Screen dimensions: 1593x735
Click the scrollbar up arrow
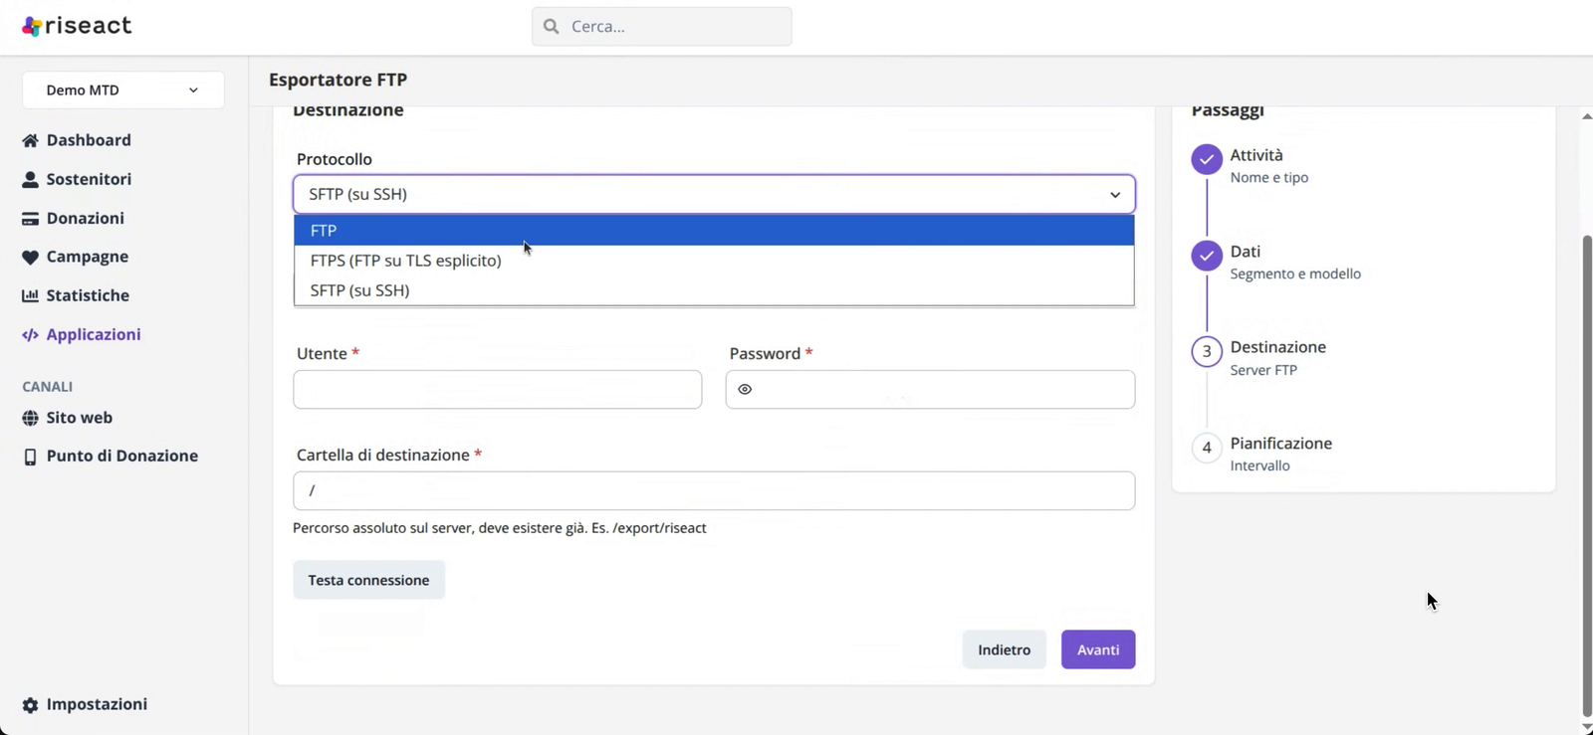pyautogui.click(x=1587, y=116)
